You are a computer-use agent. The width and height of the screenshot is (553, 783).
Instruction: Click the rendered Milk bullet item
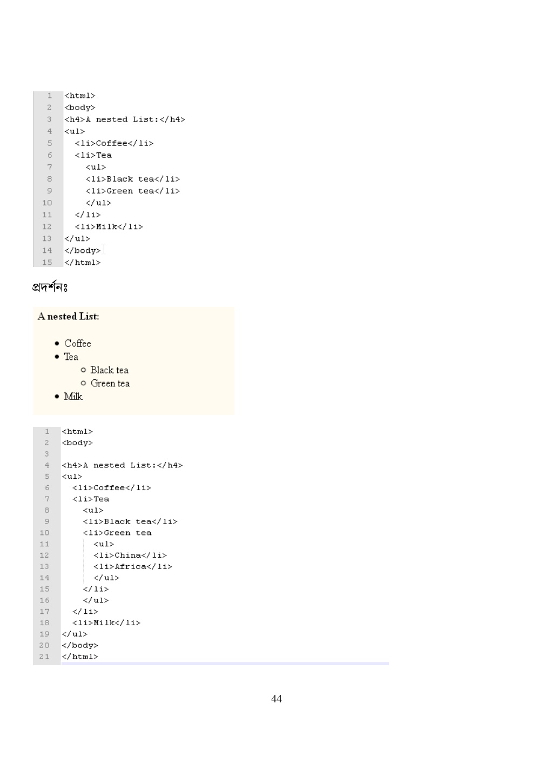point(73,397)
